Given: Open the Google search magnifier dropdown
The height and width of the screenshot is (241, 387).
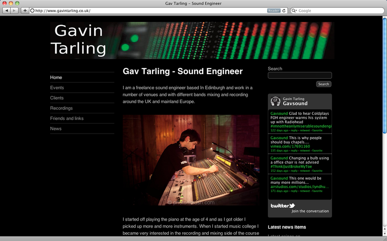Looking at the screenshot, I should point(294,11).
